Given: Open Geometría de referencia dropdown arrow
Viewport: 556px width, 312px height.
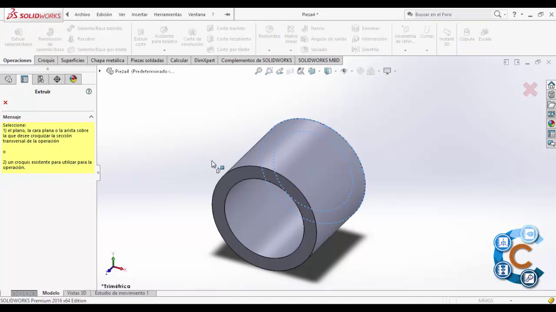Looking at the screenshot, I should pos(405,50).
